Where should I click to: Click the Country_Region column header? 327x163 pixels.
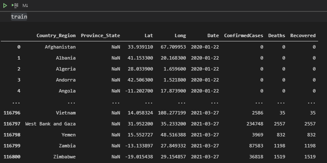click(x=56, y=35)
